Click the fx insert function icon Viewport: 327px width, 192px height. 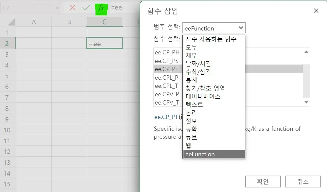[x=101, y=8]
